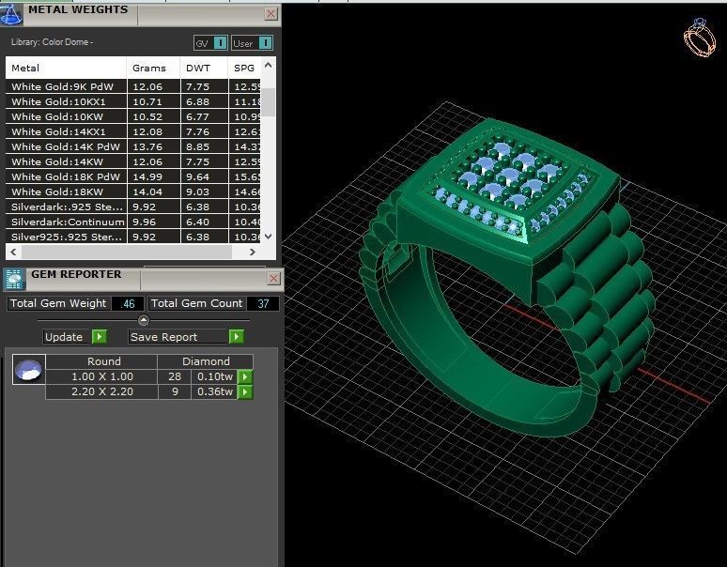Select the Silverdark:Continuum row
727x567 pixels.
tap(133, 222)
